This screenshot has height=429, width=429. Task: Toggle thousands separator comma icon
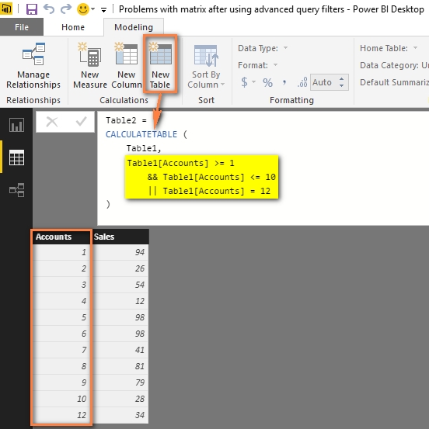click(284, 82)
